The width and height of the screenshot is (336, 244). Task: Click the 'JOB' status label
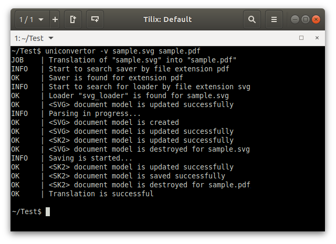coord(17,60)
